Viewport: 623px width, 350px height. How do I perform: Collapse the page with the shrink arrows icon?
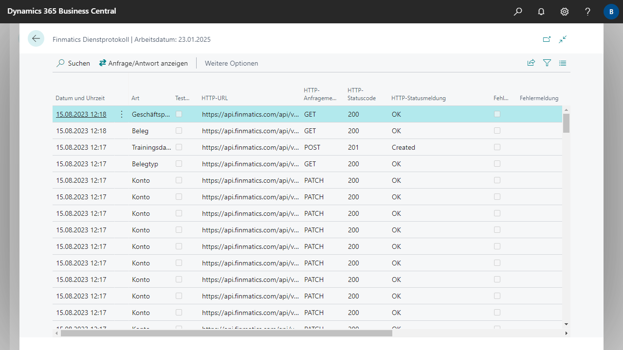[563, 39]
